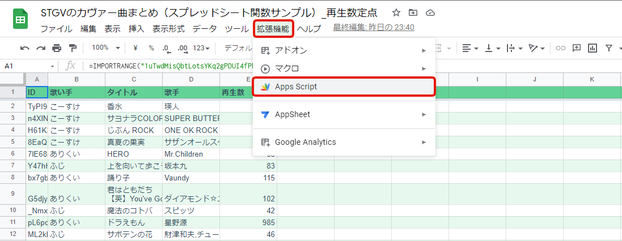Open the Google Sheets home icon
The width and height of the screenshot is (622, 241).
21,20
